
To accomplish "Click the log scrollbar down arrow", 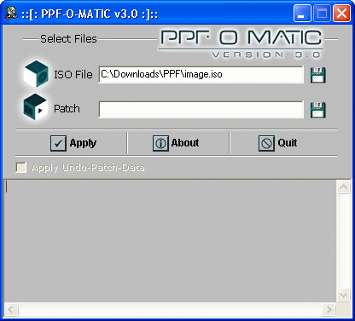I will click(x=343, y=295).
